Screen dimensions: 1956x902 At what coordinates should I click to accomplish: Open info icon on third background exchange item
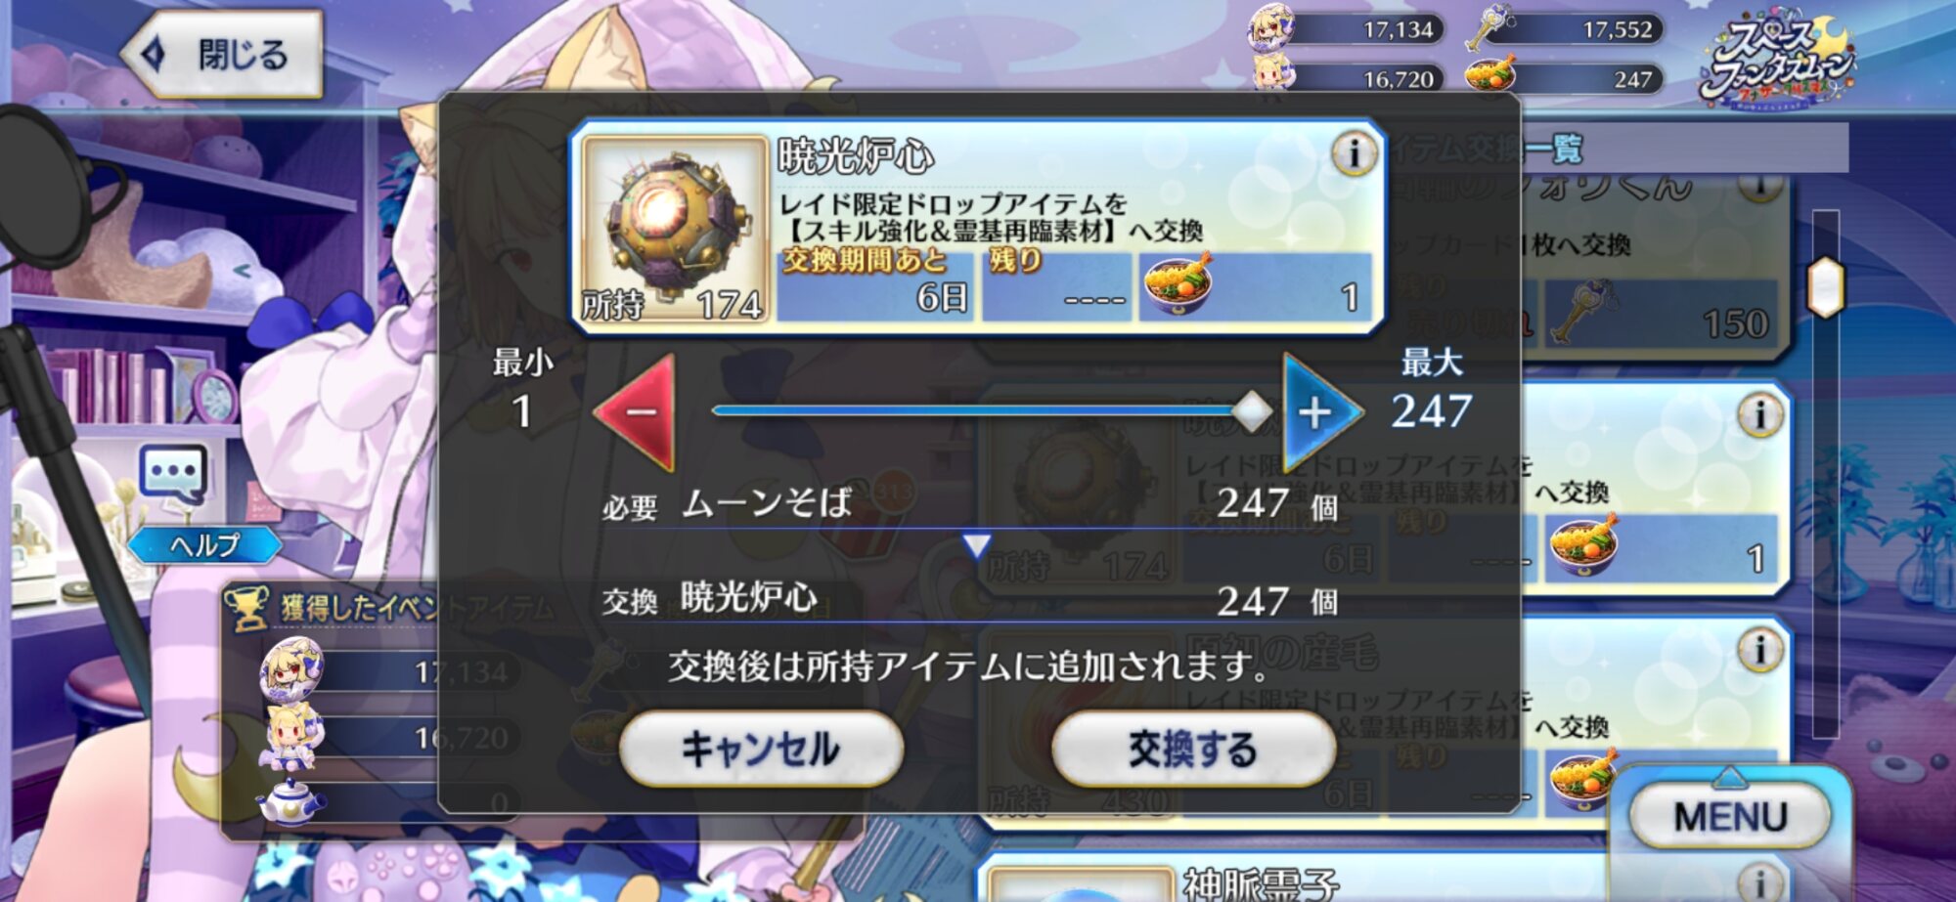tap(1759, 649)
